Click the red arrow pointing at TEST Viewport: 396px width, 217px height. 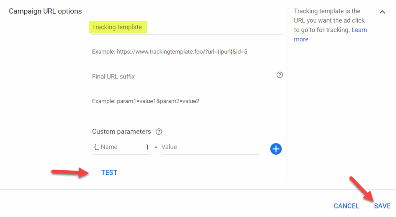(x=70, y=172)
